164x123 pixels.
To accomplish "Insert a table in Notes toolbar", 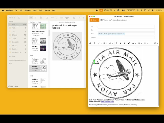I will [x=61, y=18].
